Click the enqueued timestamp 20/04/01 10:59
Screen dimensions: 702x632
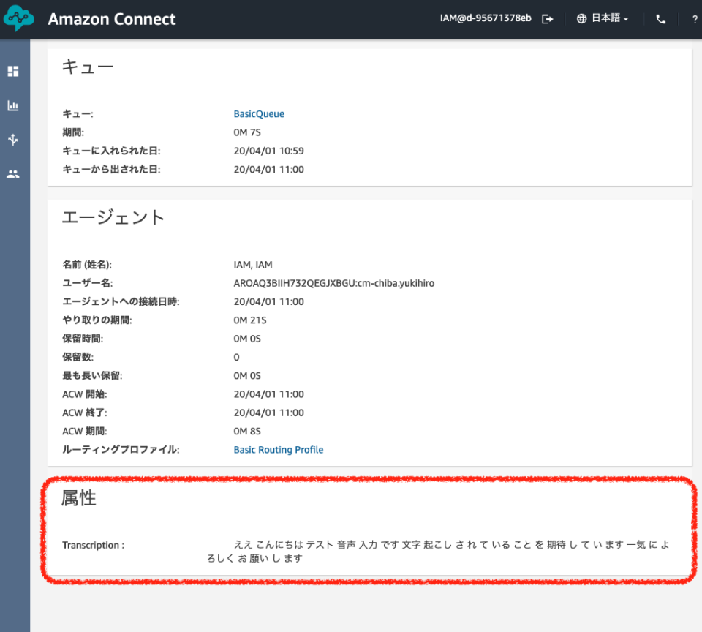(268, 151)
